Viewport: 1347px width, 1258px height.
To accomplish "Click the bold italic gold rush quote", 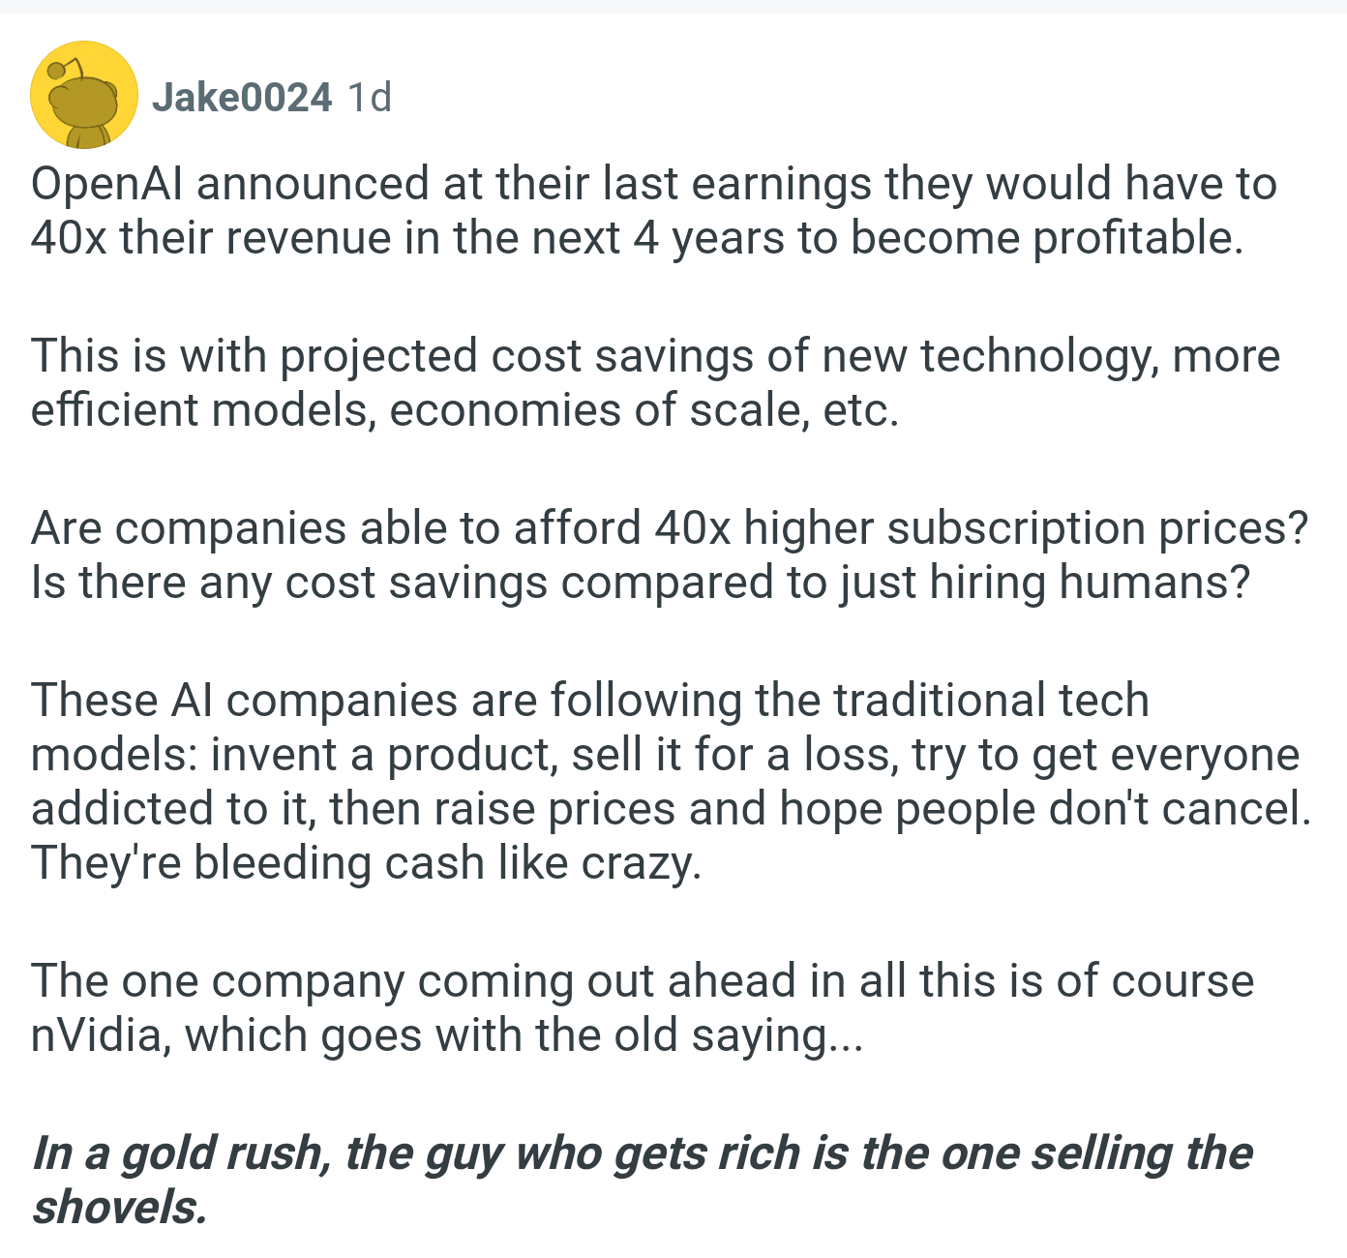I will 642,1180.
